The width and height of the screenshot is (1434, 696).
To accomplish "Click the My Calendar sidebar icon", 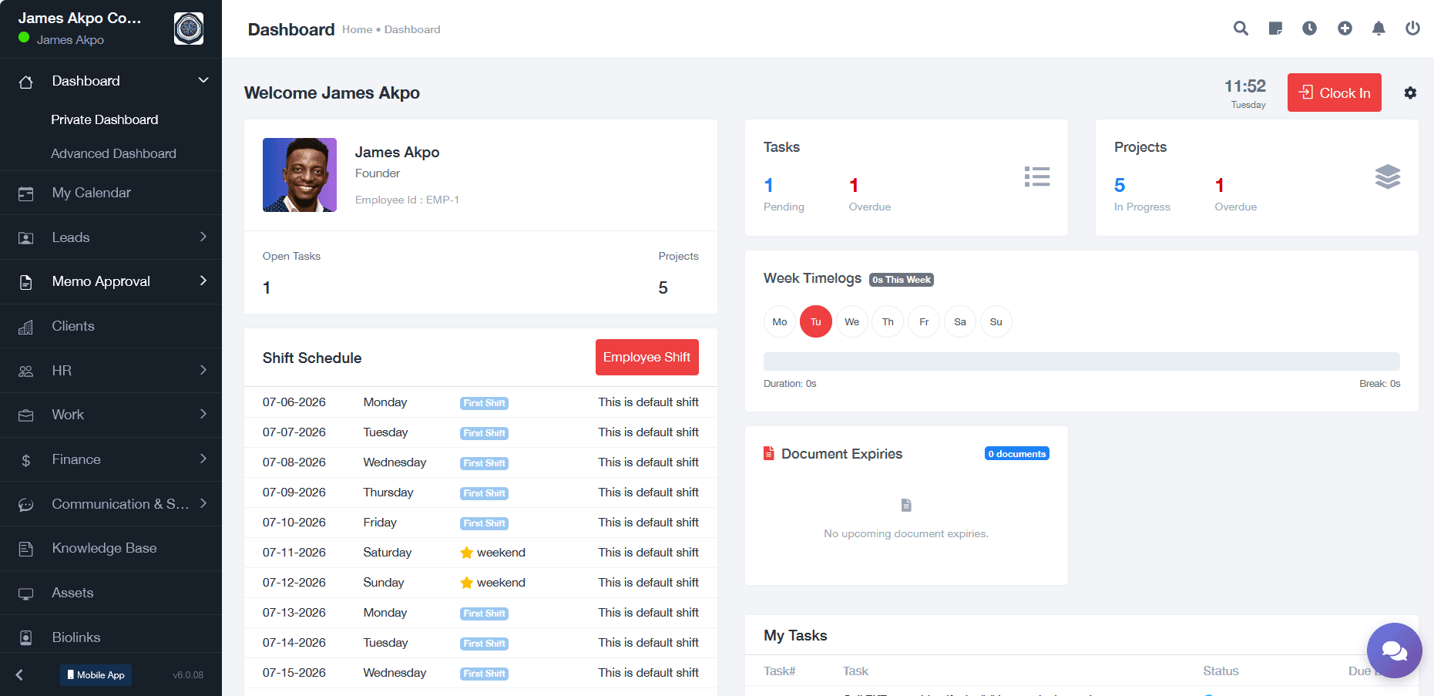I will [25, 193].
